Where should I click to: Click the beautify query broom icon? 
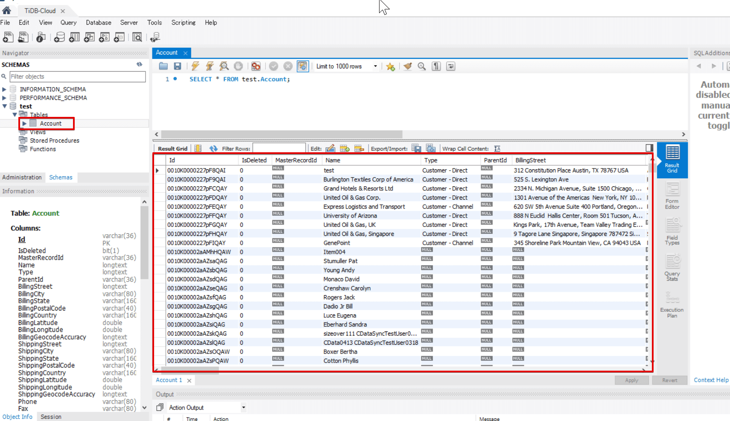pyautogui.click(x=407, y=66)
